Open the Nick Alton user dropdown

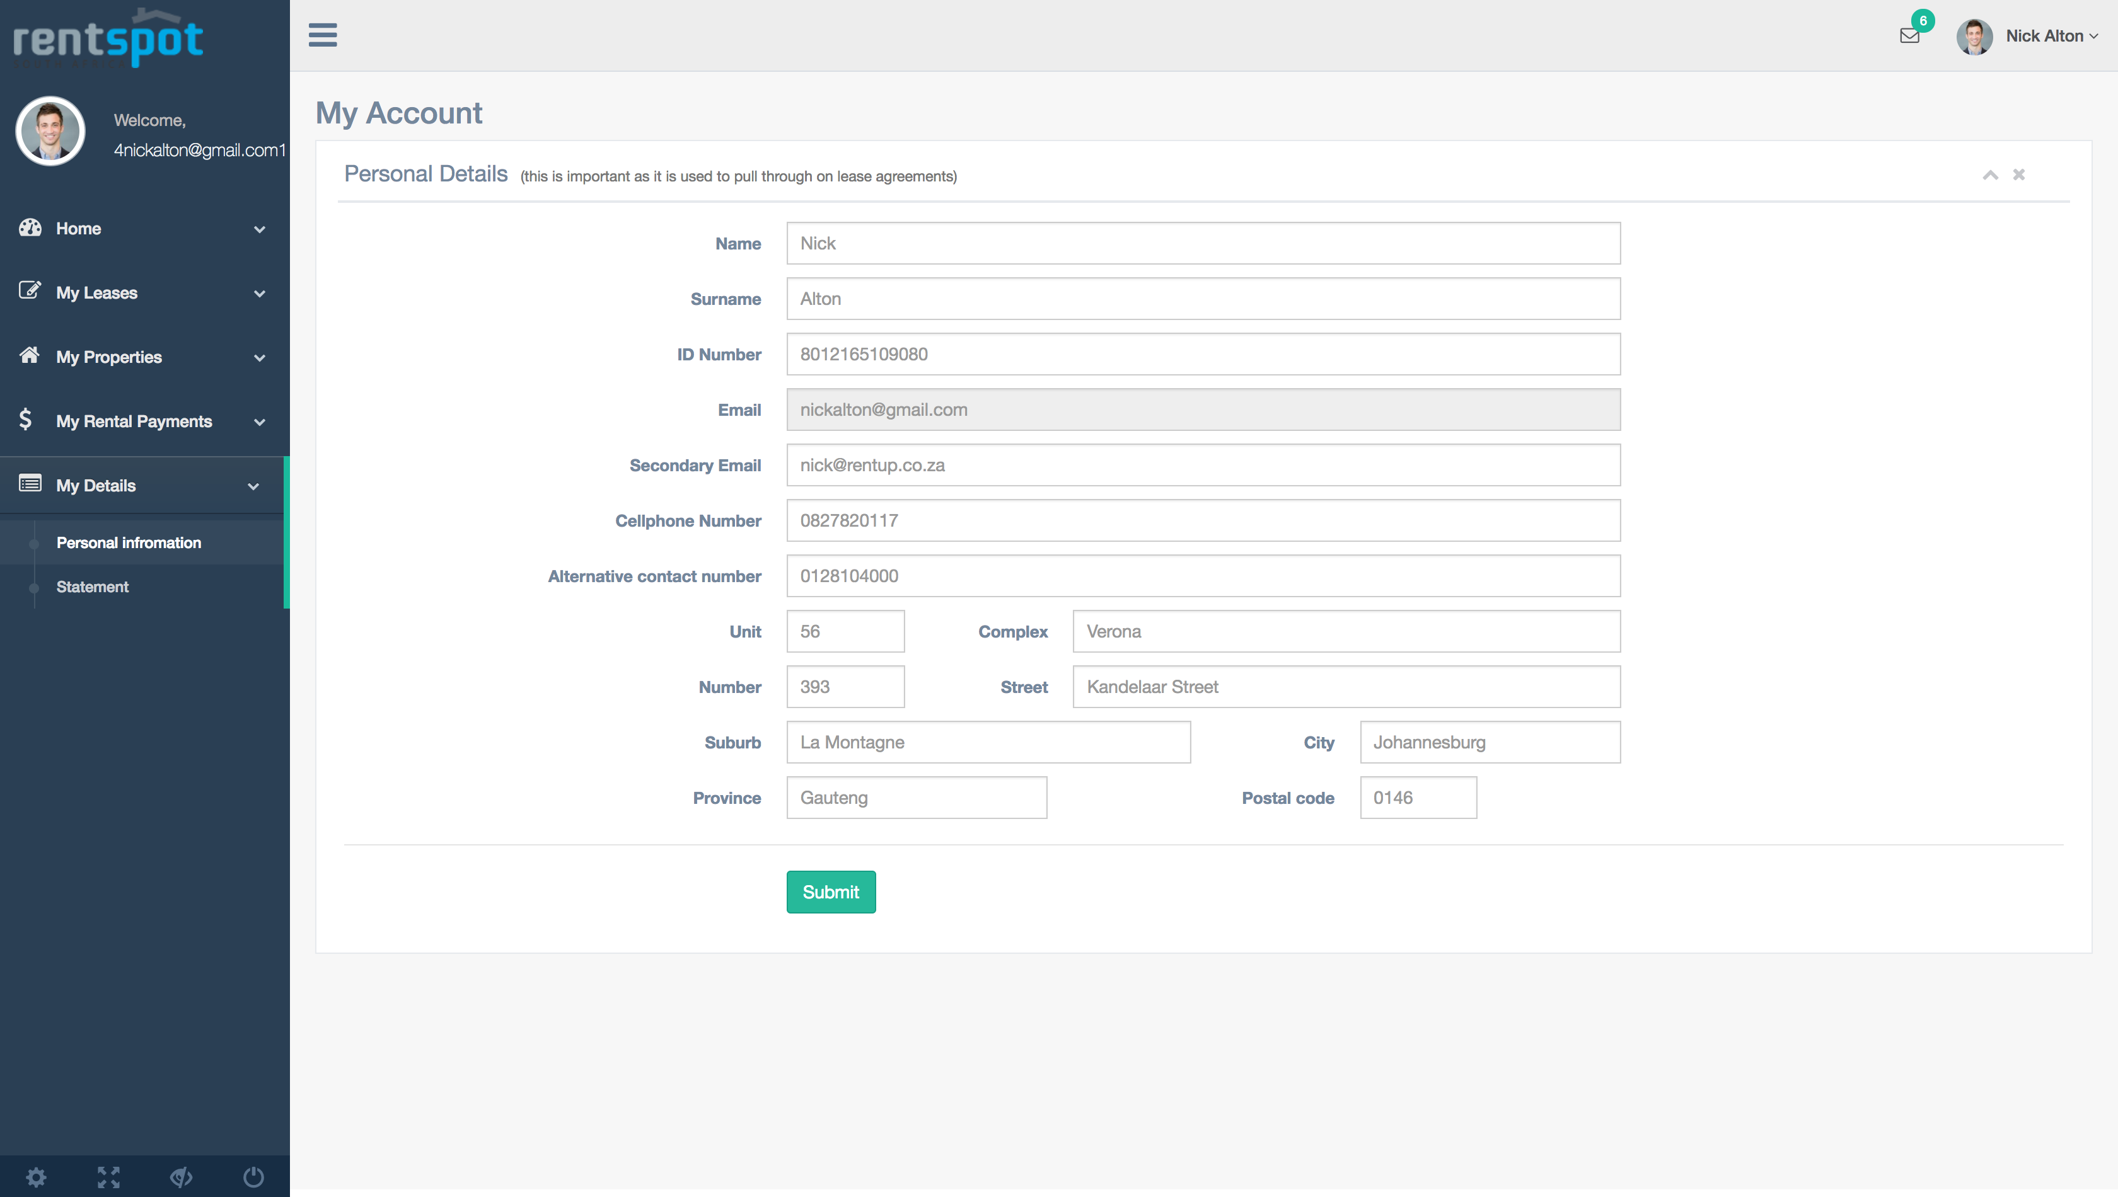pyautogui.click(x=2051, y=36)
